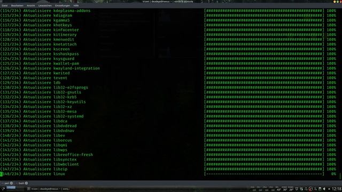Open the Bearbeiten menu
The height and width of the screenshot is (192, 342).
pos(17,5)
